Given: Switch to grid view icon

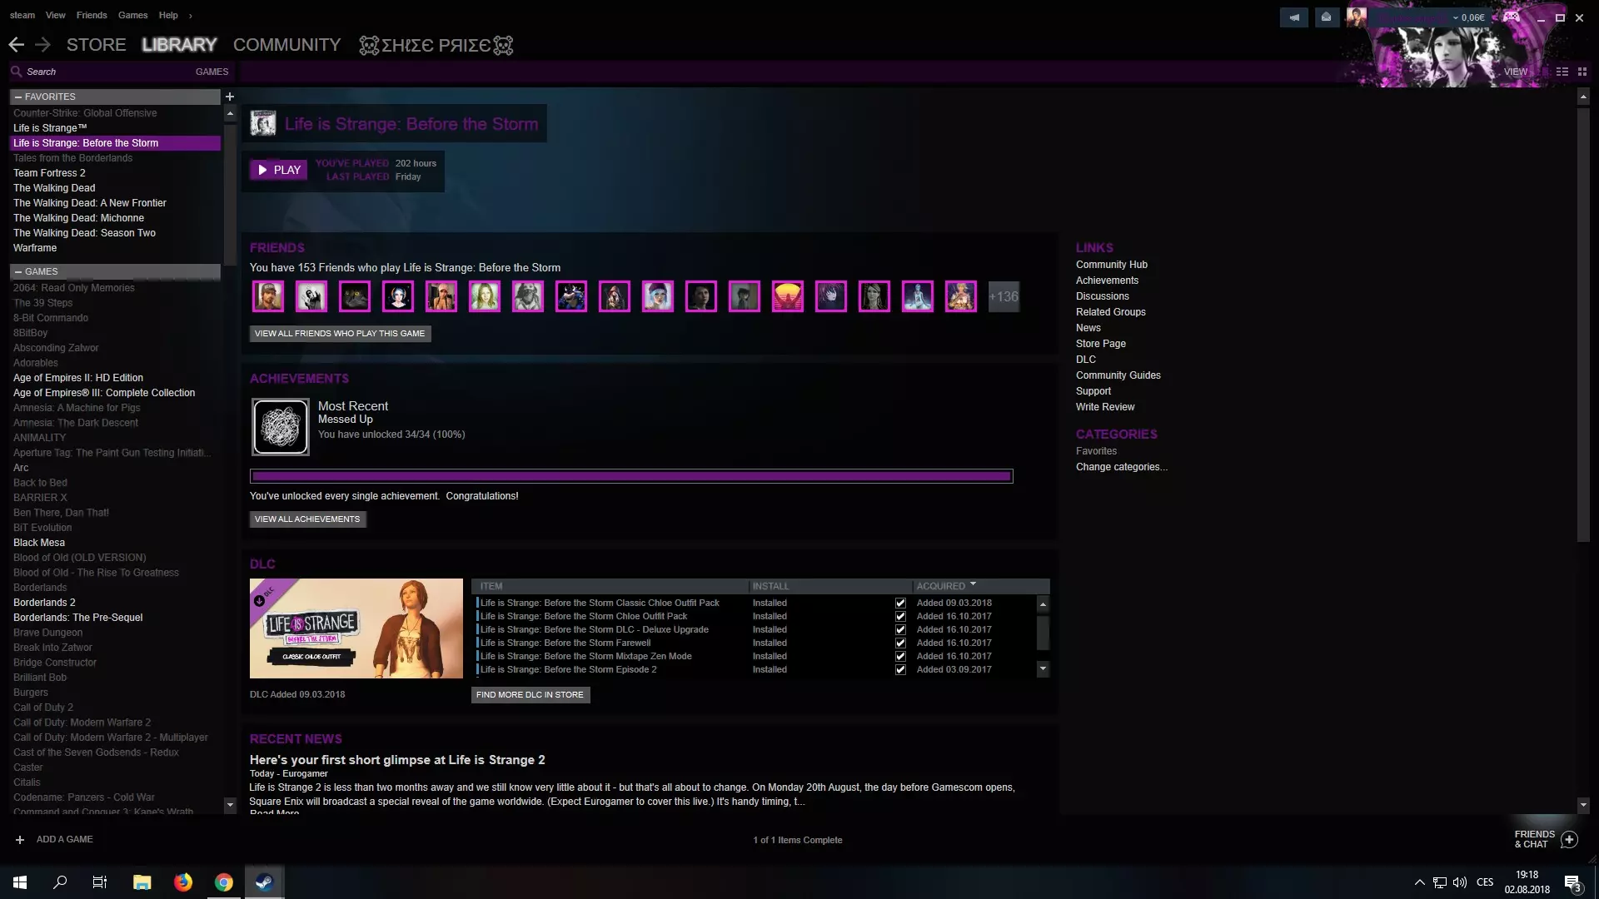Looking at the screenshot, I should click(x=1582, y=72).
